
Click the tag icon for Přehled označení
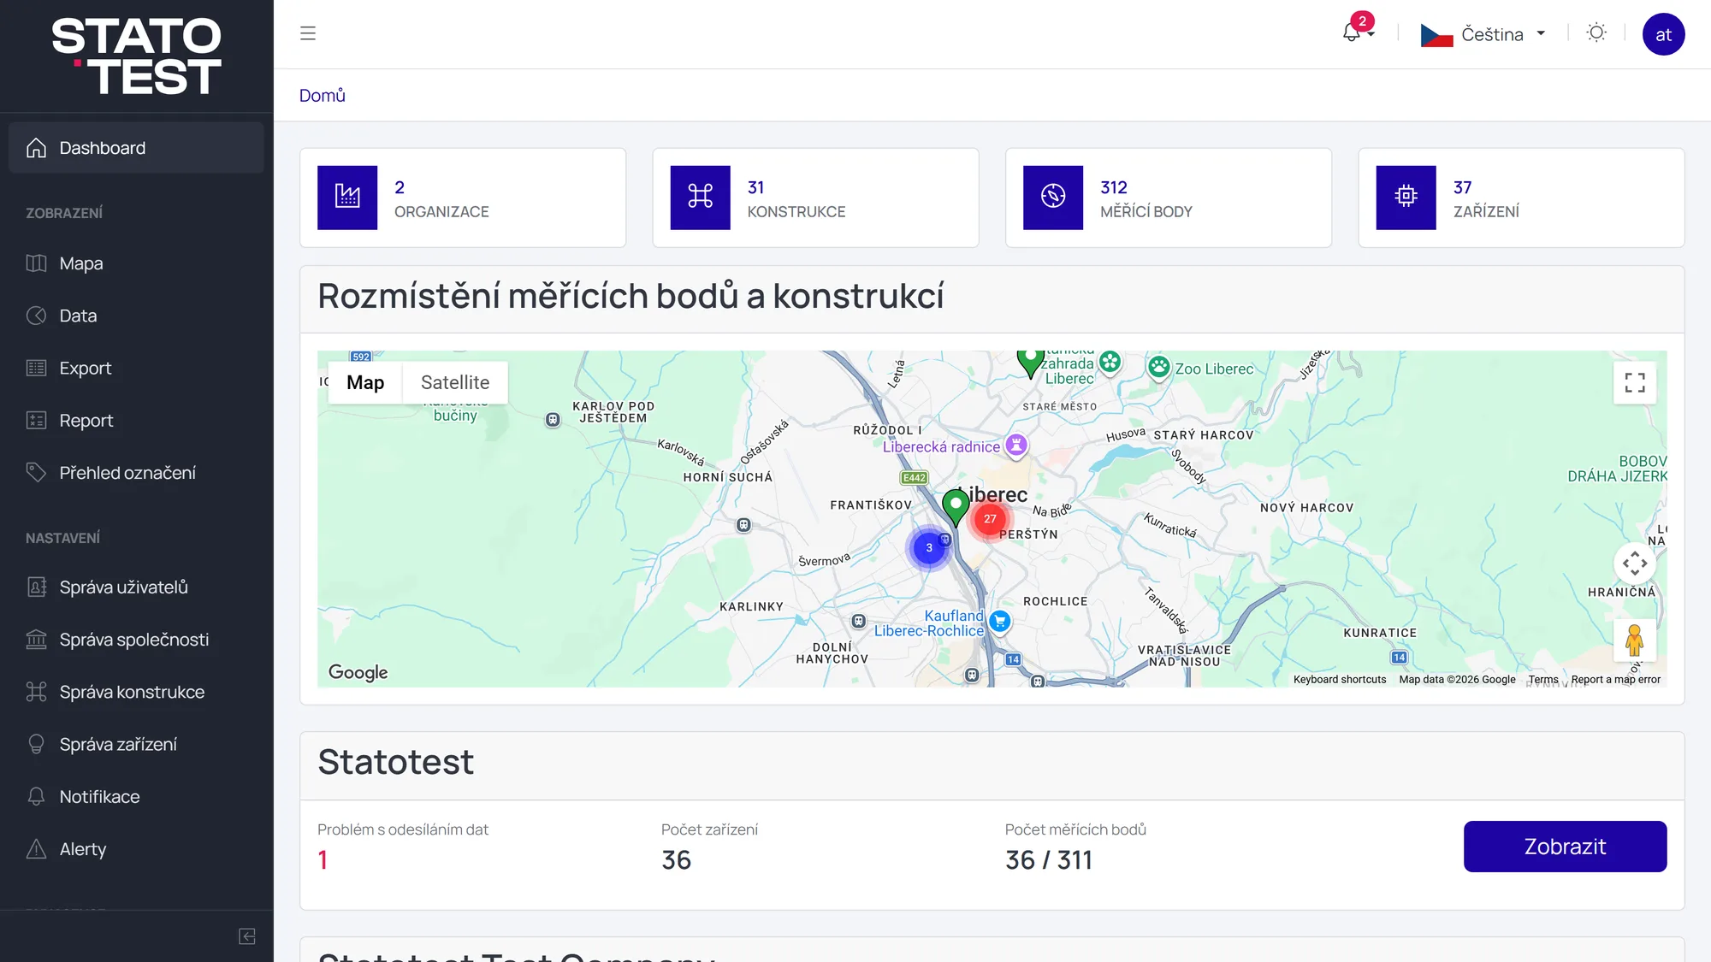coord(36,473)
